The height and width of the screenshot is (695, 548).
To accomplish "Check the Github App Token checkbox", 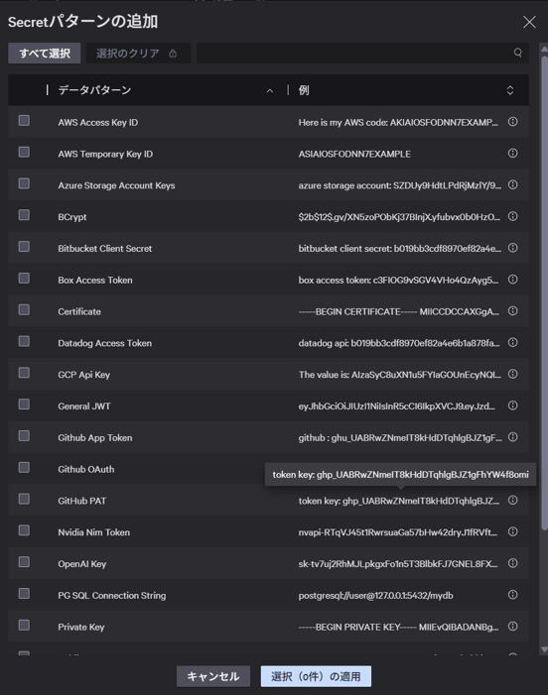I will pos(24,435).
